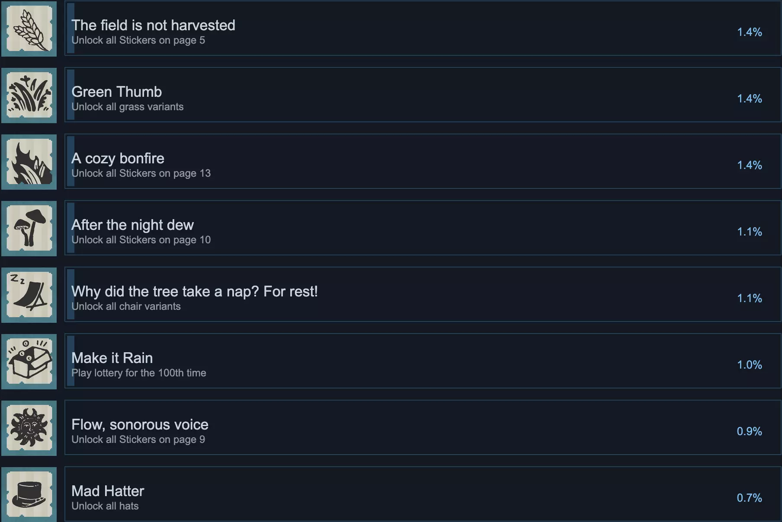Click the wheat stalk achievement icon
Viewport: 782px width, 522px height.
point(29,29)
